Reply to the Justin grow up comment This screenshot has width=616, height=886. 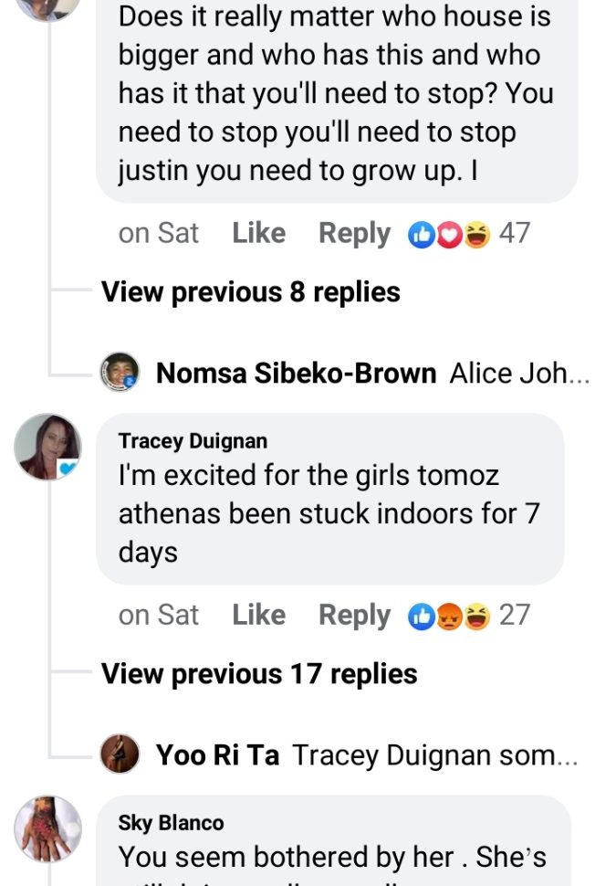(354, 234)
